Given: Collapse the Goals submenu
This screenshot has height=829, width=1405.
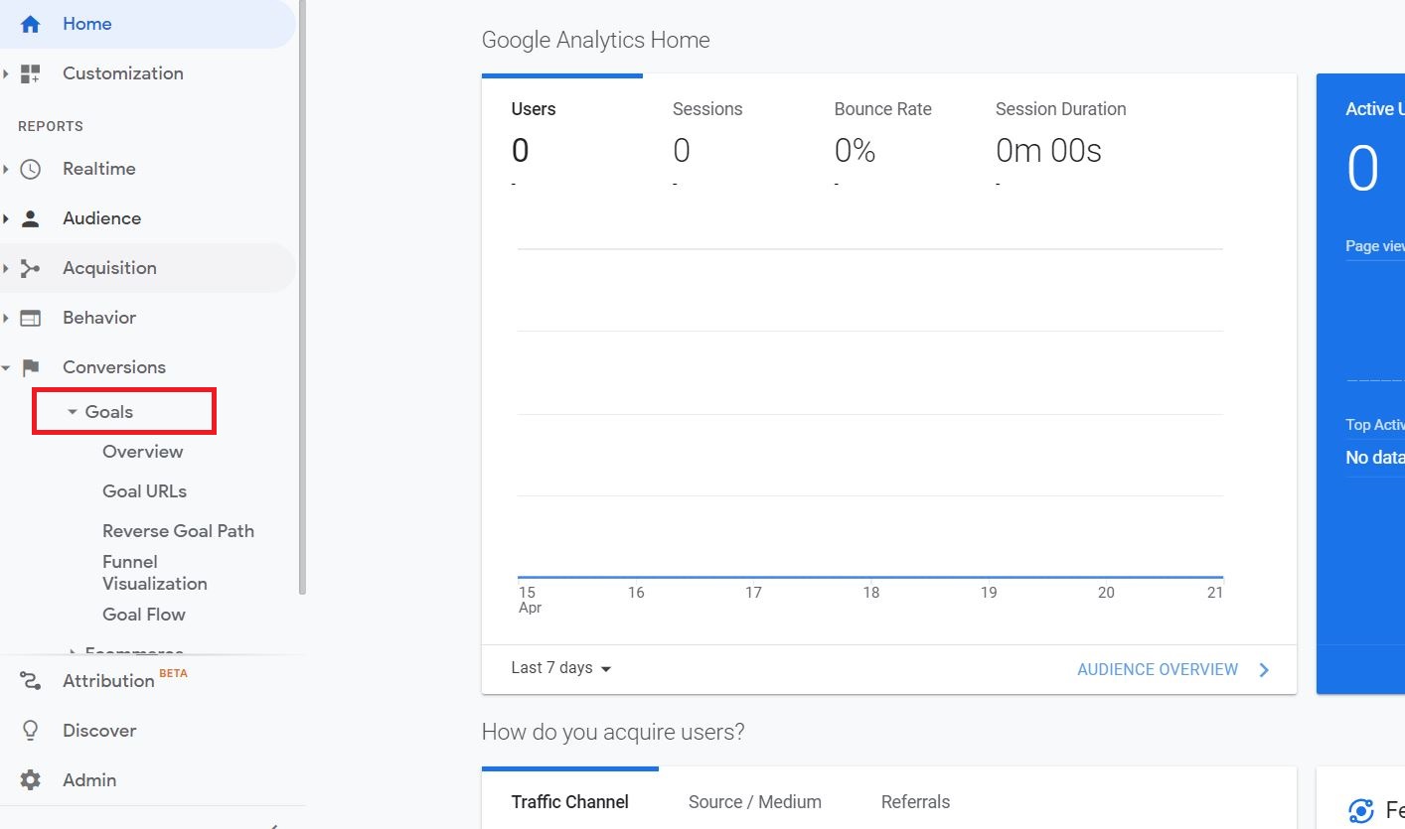Looking at the screenshot, I should click(x=73, y=412).
